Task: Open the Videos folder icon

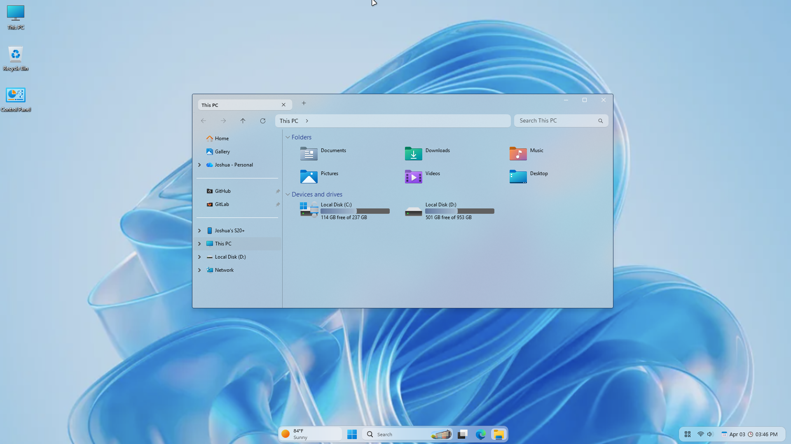Action: (413, 177)
